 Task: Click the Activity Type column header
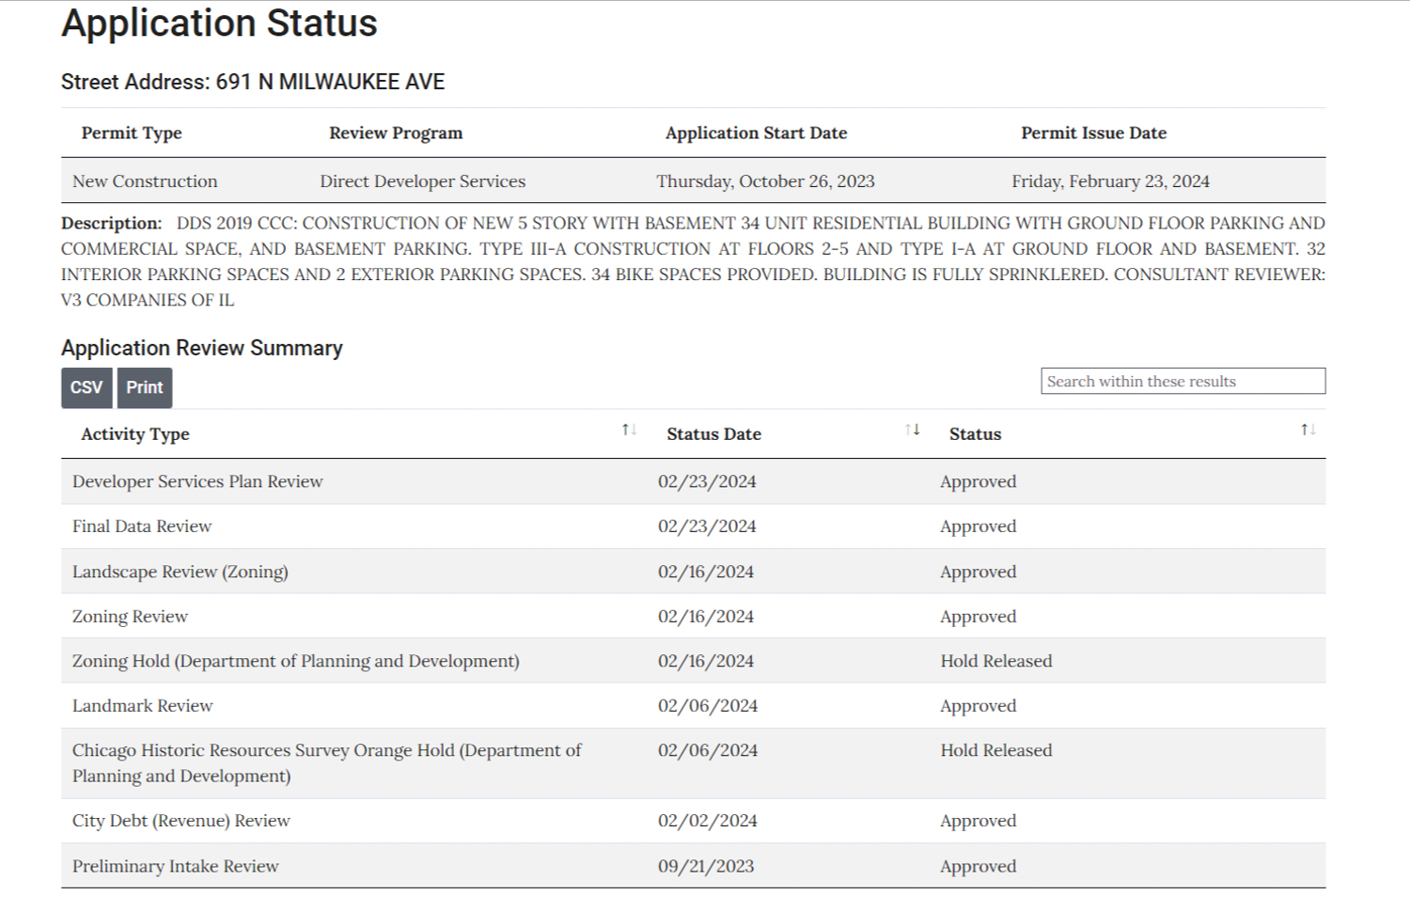click(135, 434)
